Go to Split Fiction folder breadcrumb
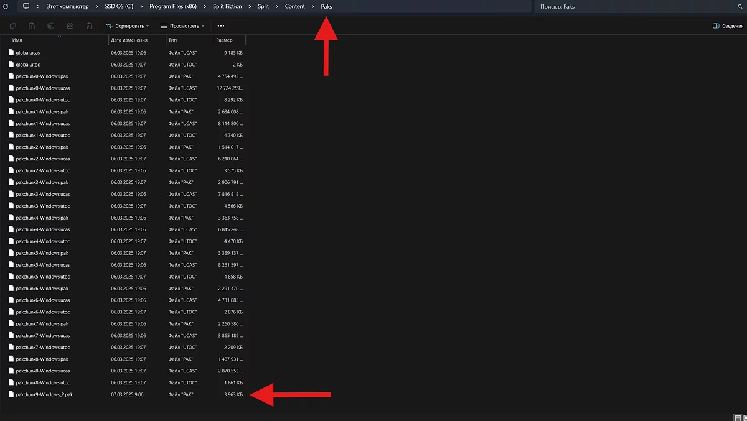 pos(227,6)
